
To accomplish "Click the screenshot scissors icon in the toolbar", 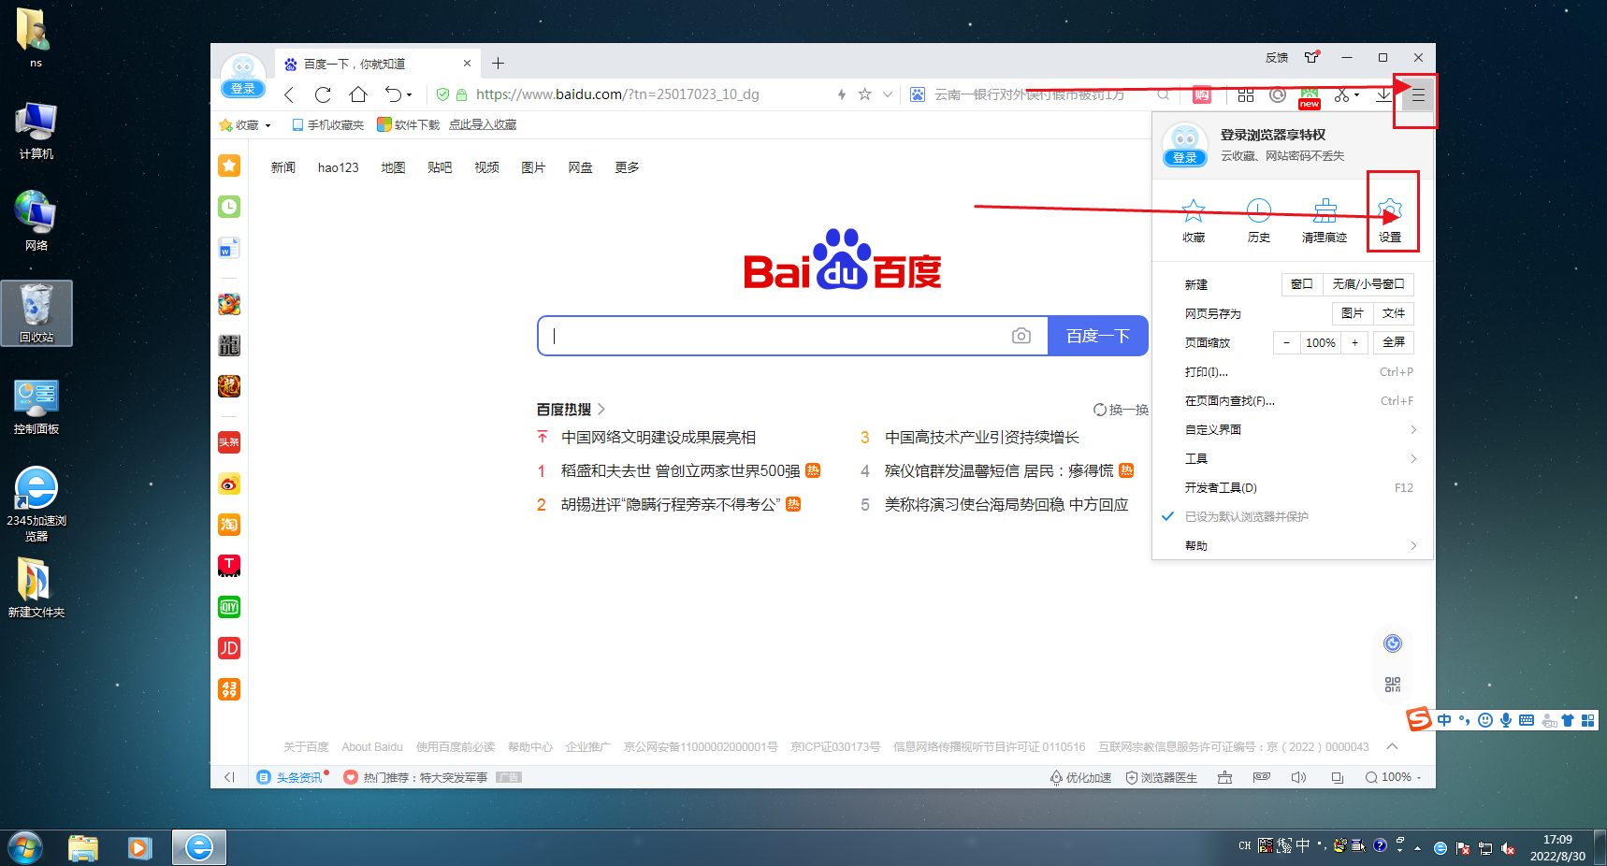I will coord(1341,95).
